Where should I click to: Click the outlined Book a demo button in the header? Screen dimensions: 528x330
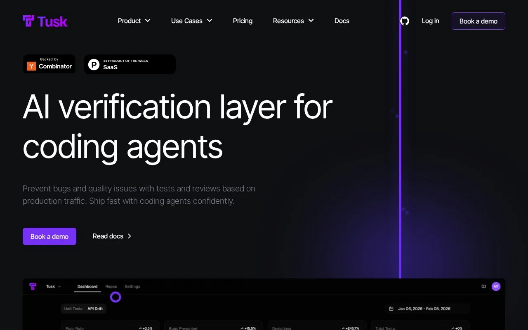[478, 21]
